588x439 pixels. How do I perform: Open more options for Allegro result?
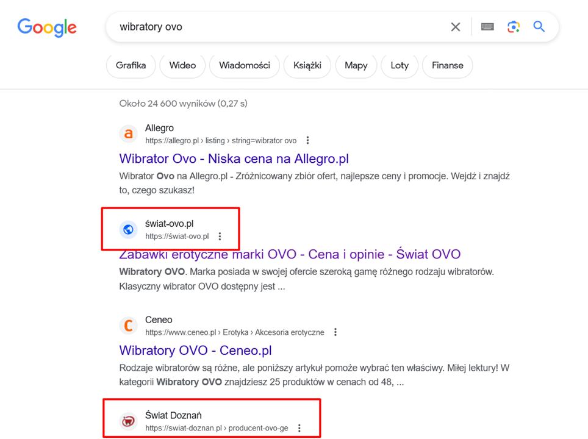307,141
